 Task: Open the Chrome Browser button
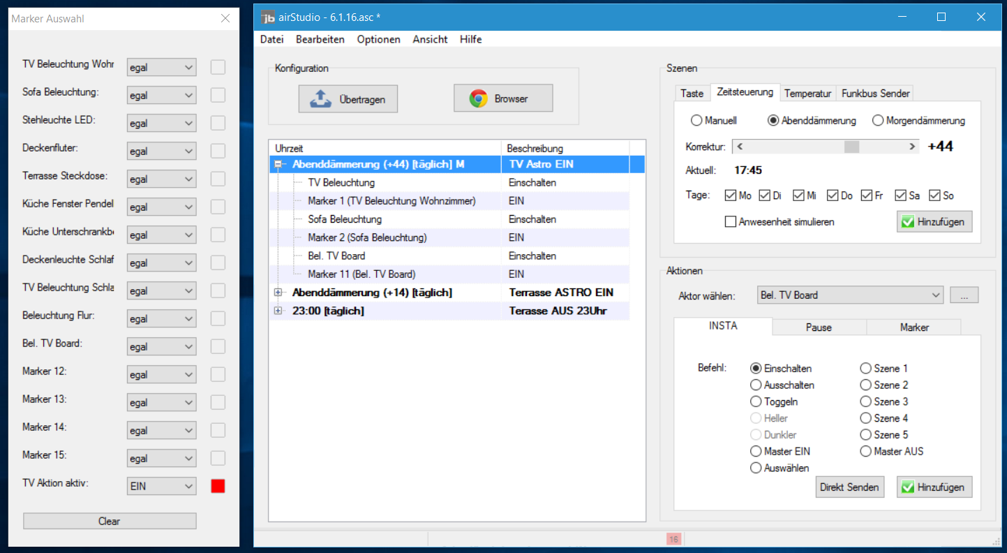pos(502,98)
